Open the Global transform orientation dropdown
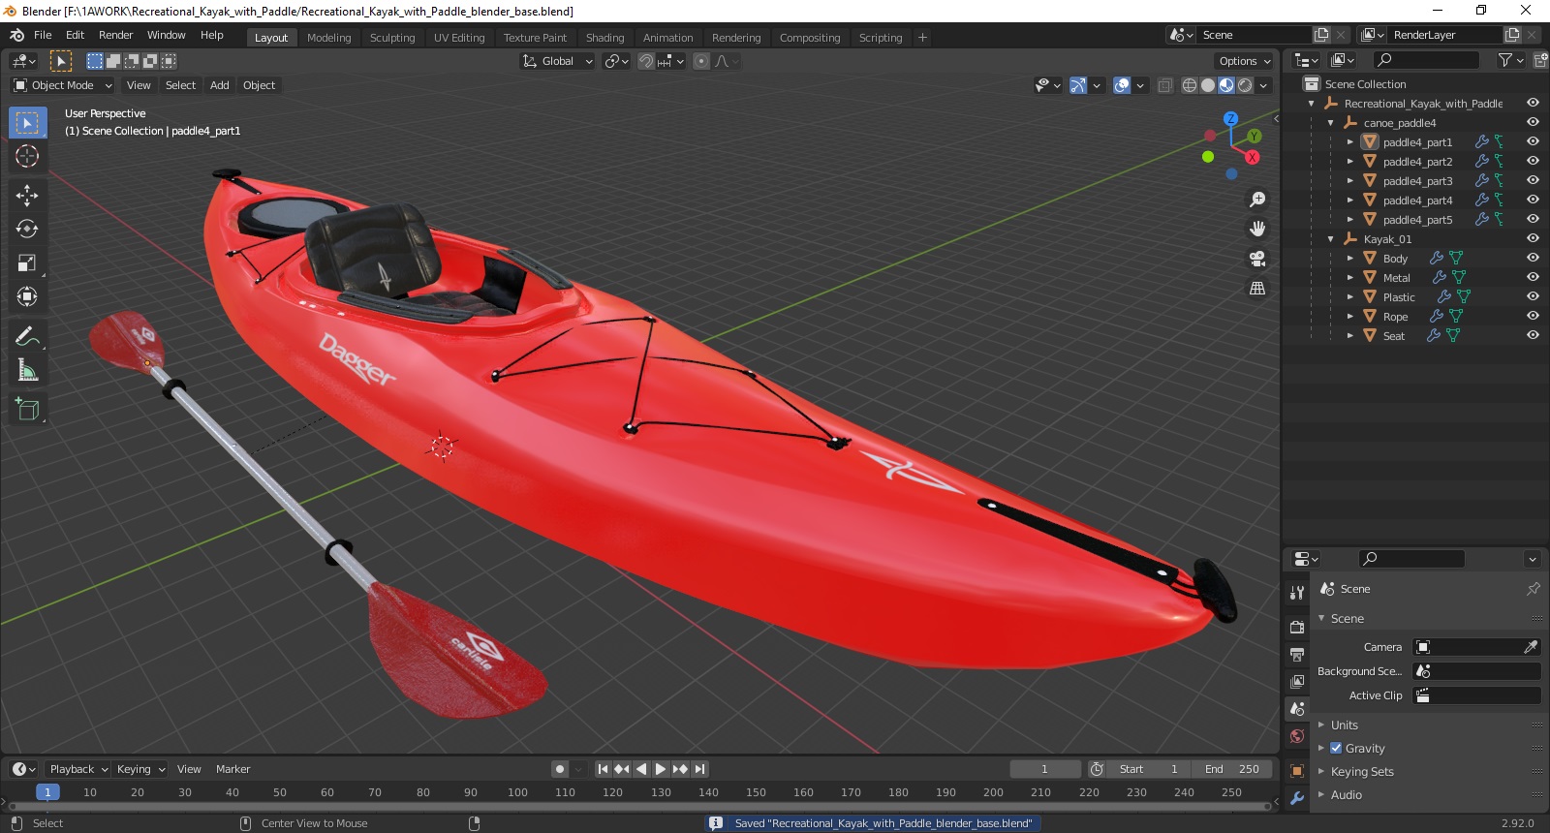The image size is (1550, 833). [x=557, y=61]
